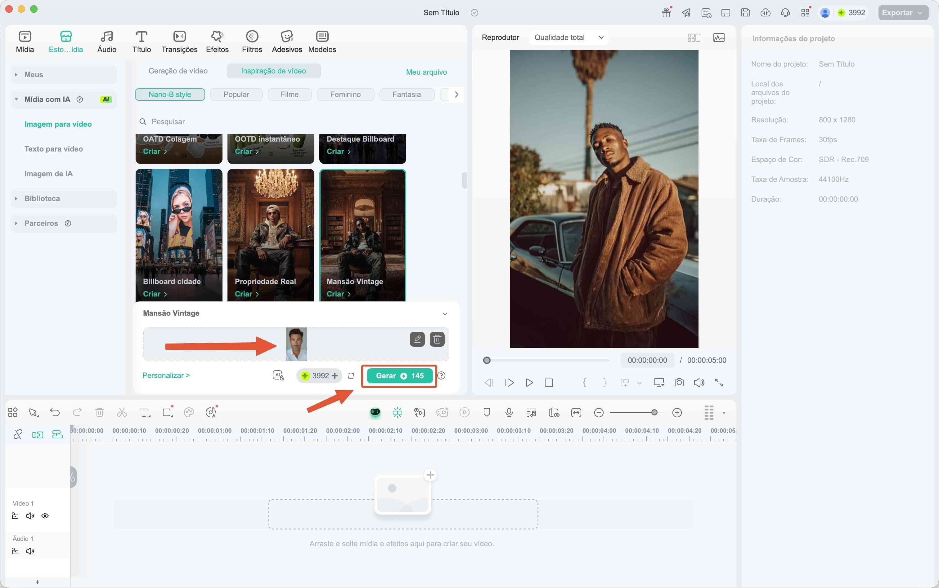Select the text tool in timeline toolbar
The height and width of the screenshot is (588, 939).
[145, 413]
